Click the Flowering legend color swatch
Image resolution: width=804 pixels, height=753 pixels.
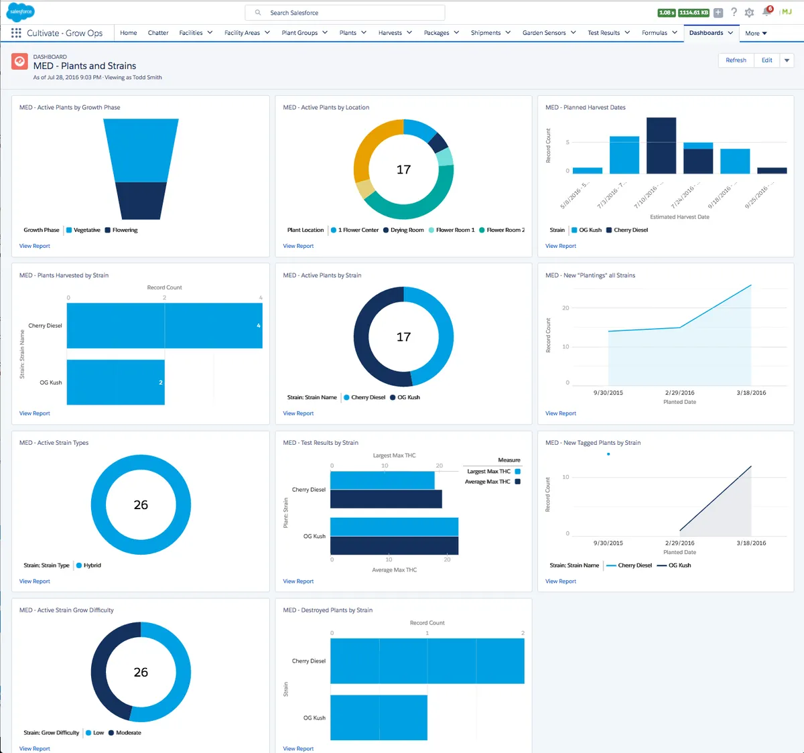pyautogui.click(x=108, y=230)
